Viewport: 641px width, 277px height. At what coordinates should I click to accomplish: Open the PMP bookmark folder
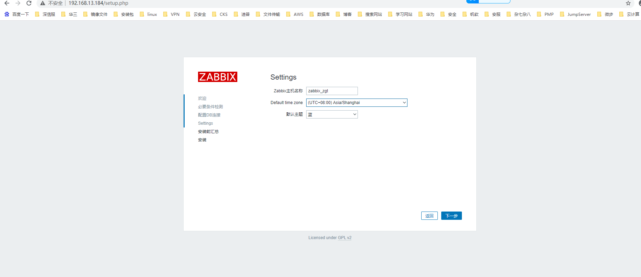coord(545,14)
